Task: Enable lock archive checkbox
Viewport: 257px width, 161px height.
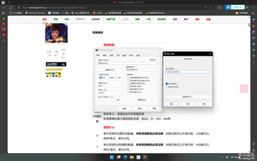Action: (x=128, y=92)
